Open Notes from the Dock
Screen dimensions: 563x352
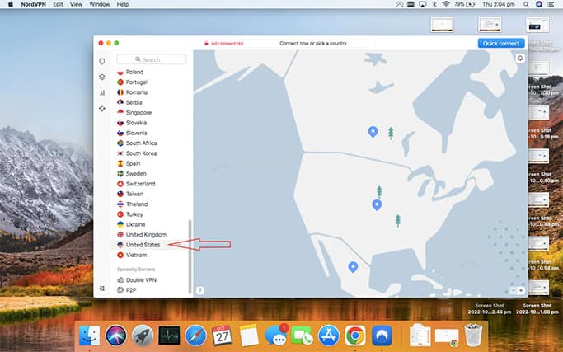249,336
